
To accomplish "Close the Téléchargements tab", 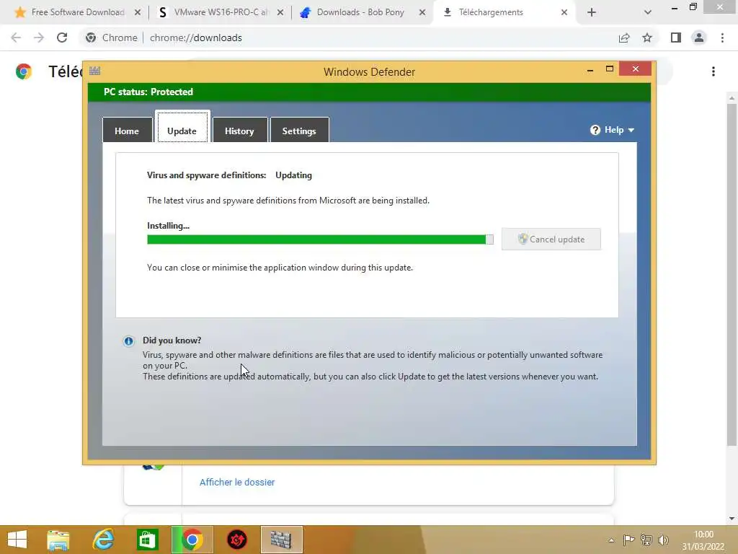I will click(564, 12).
